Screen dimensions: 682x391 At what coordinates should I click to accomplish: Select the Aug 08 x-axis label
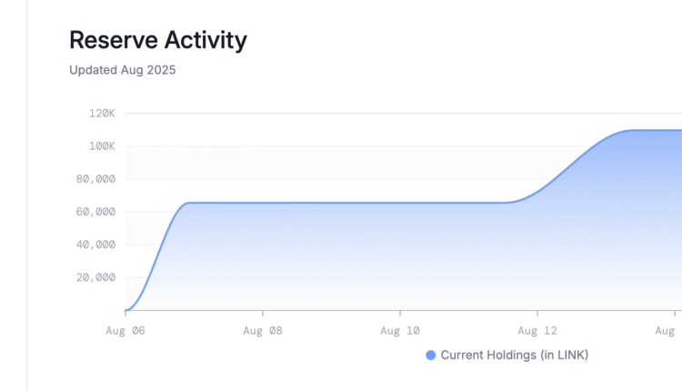coord(263,331)
